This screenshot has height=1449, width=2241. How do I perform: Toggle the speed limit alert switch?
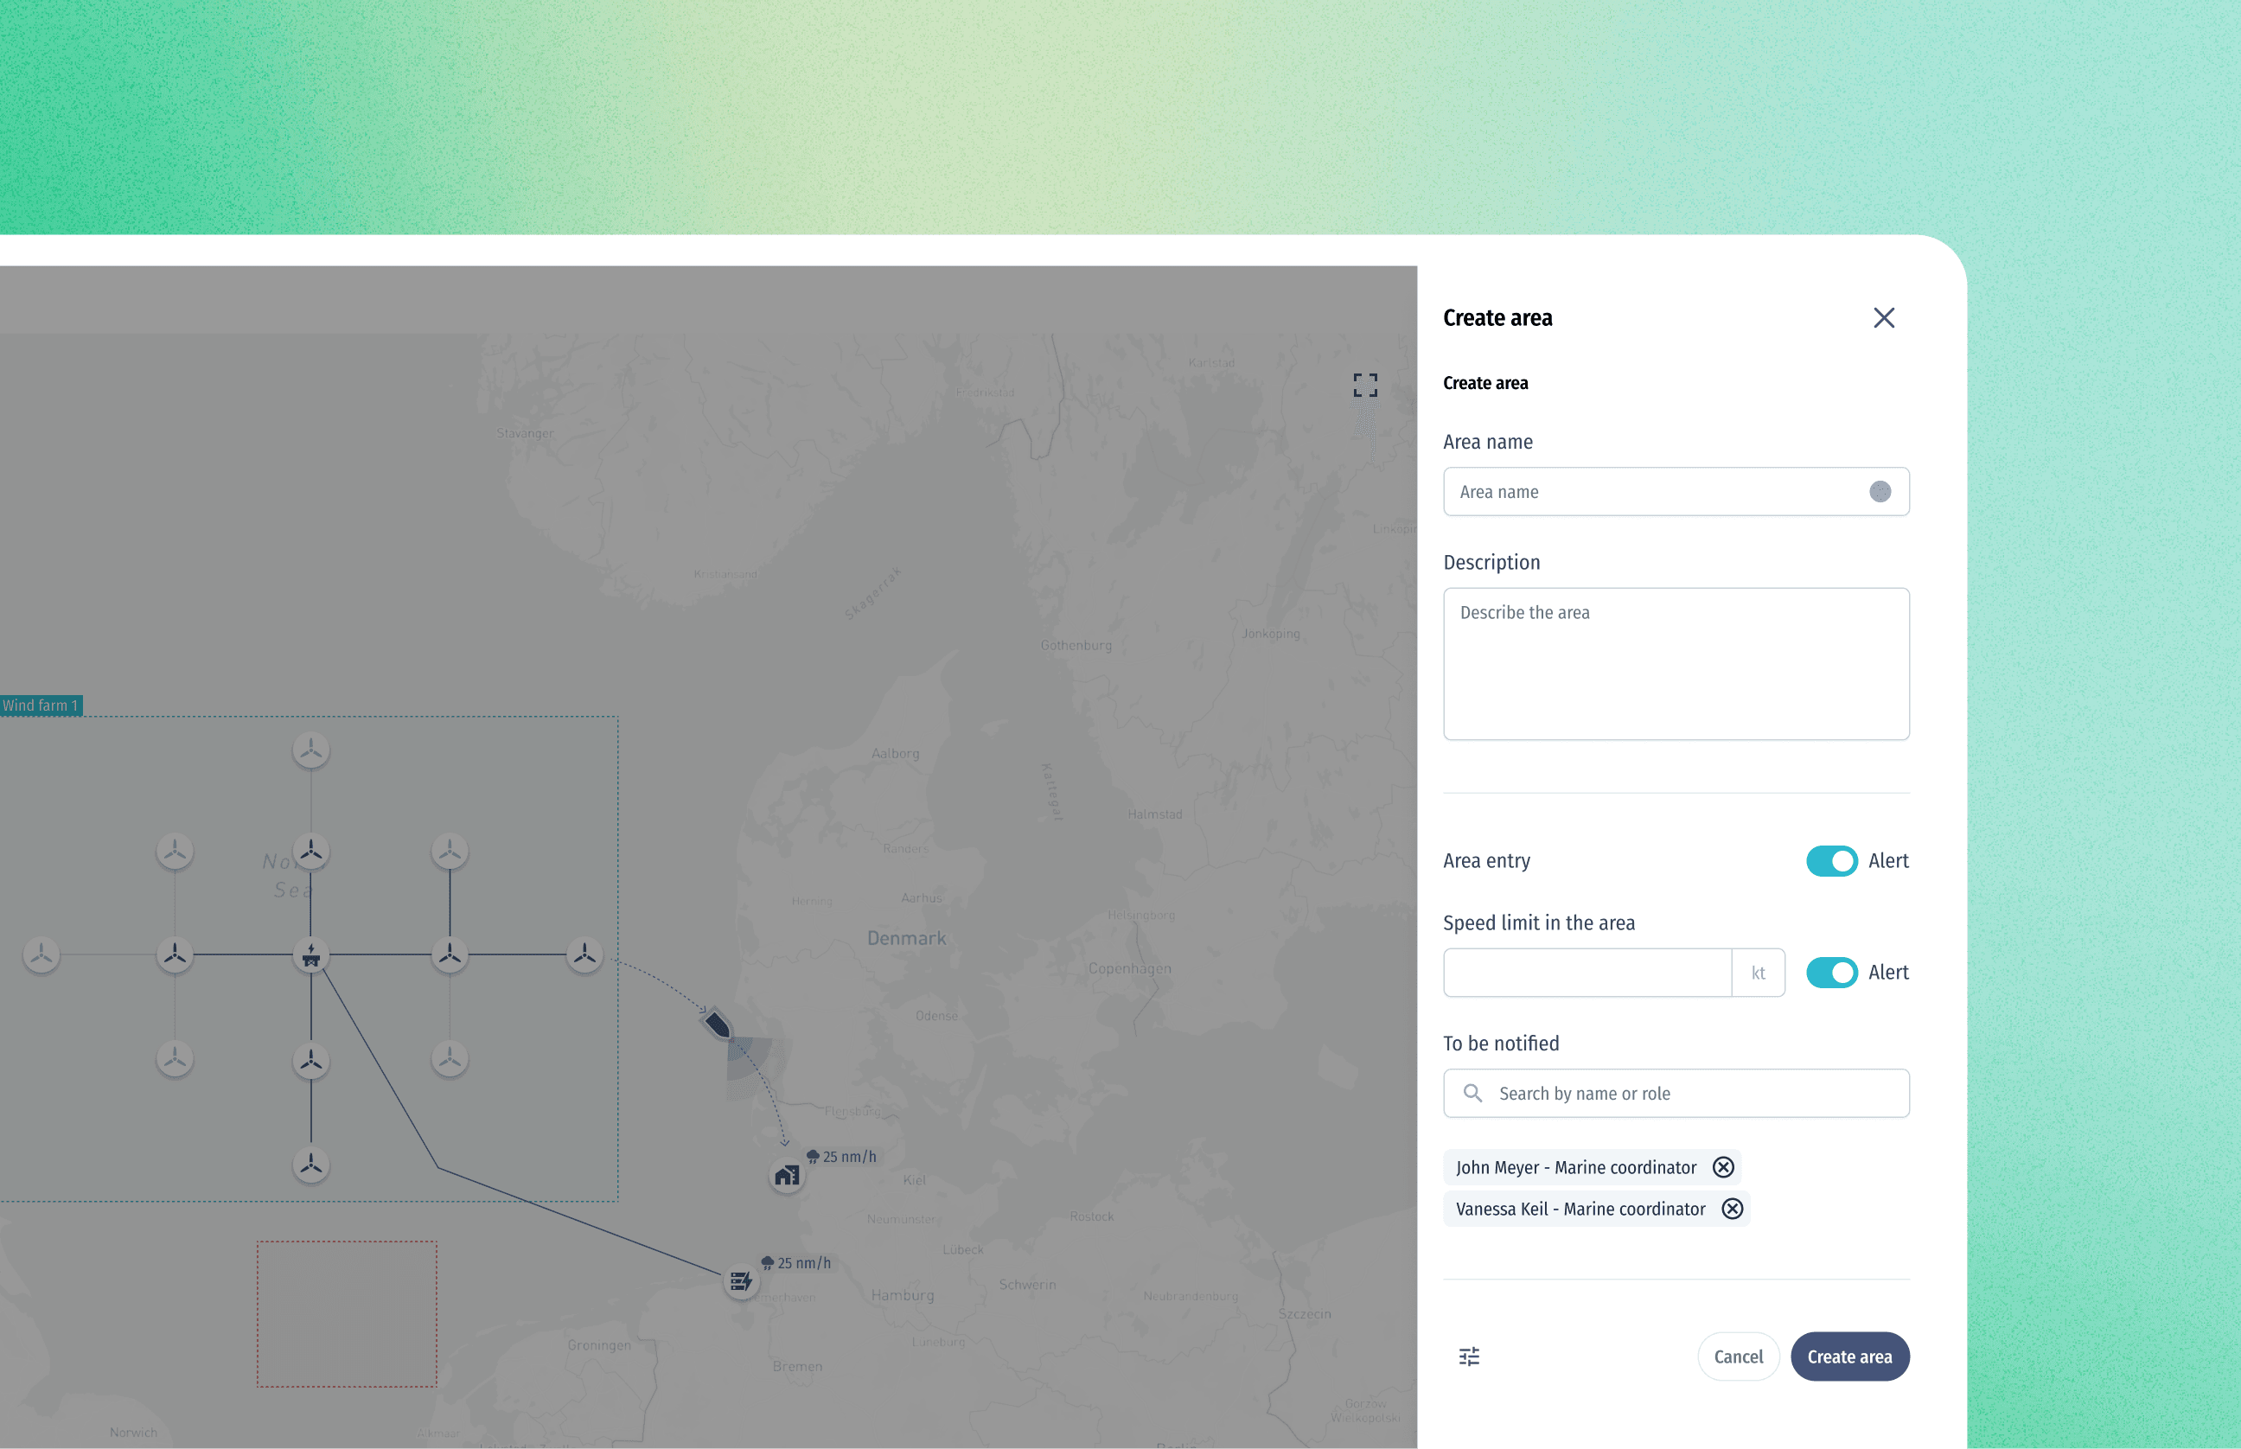click(1831, 972)
